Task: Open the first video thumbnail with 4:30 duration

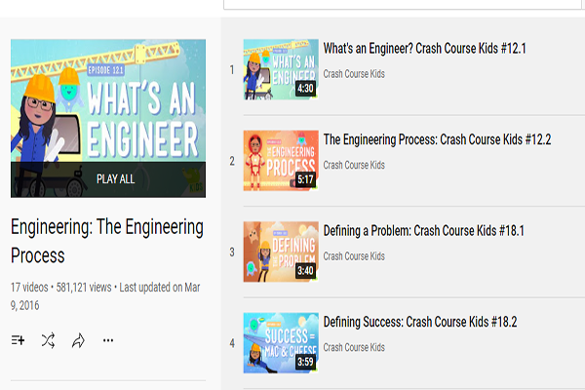Action: pos(280,70)
